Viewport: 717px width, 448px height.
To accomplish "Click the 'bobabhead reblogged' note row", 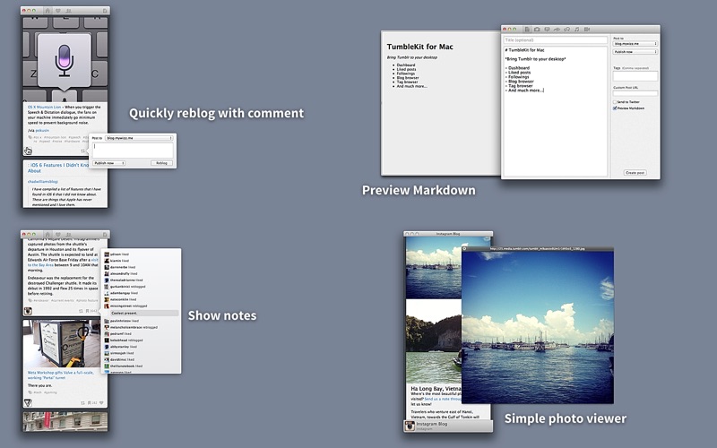I will pyautogui.click(x=124, y=340).
